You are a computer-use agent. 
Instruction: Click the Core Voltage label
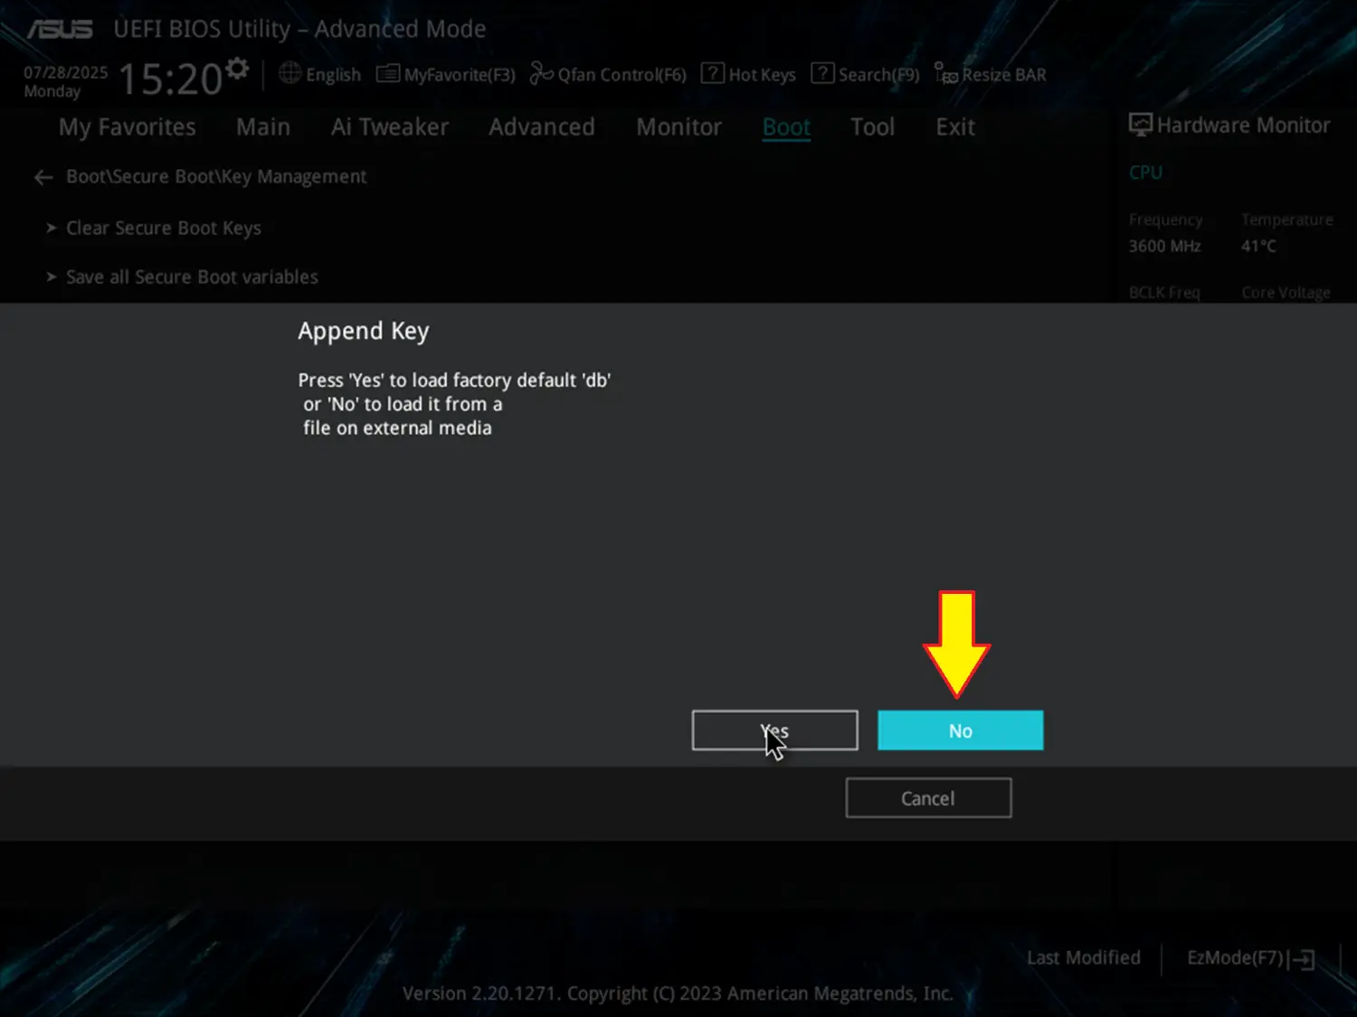(x=1286, y=293)
